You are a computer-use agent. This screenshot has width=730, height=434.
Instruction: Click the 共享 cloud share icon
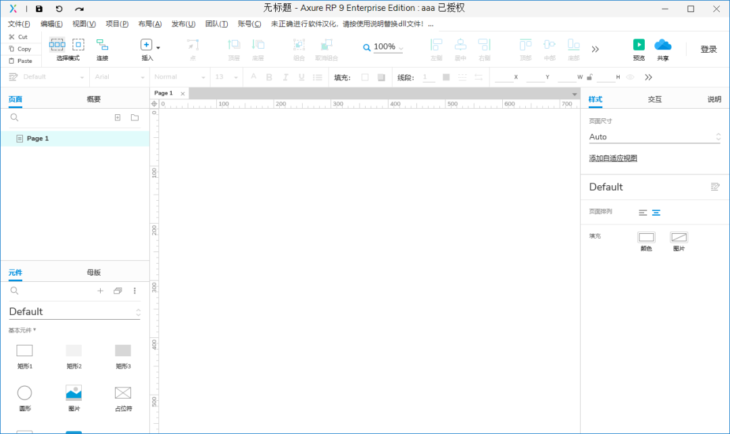(x=663, y=45)
